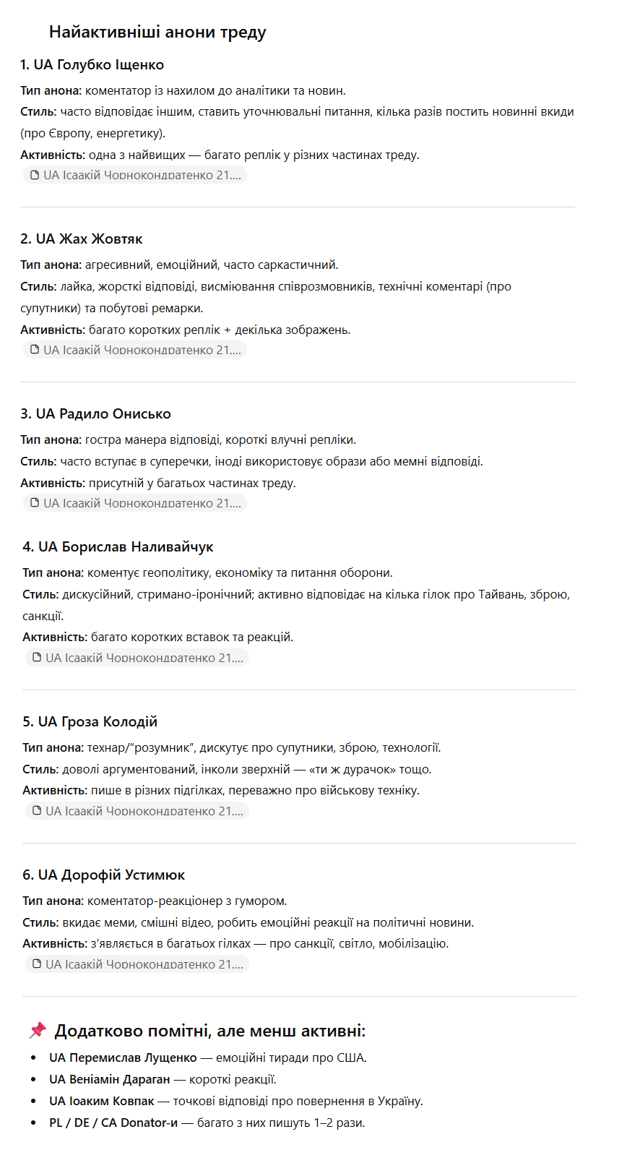Click the 'Найактивніші анони треду' title
Viewport: 627px width, 1163px height.
click(x=157, y=32)
